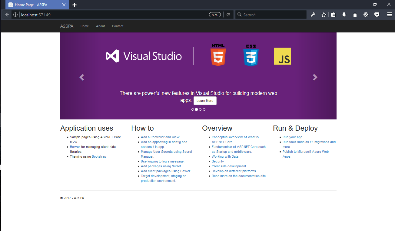
Task: Open Publish to Microsoft Azure Web Apps link
Action: [306, 154]
